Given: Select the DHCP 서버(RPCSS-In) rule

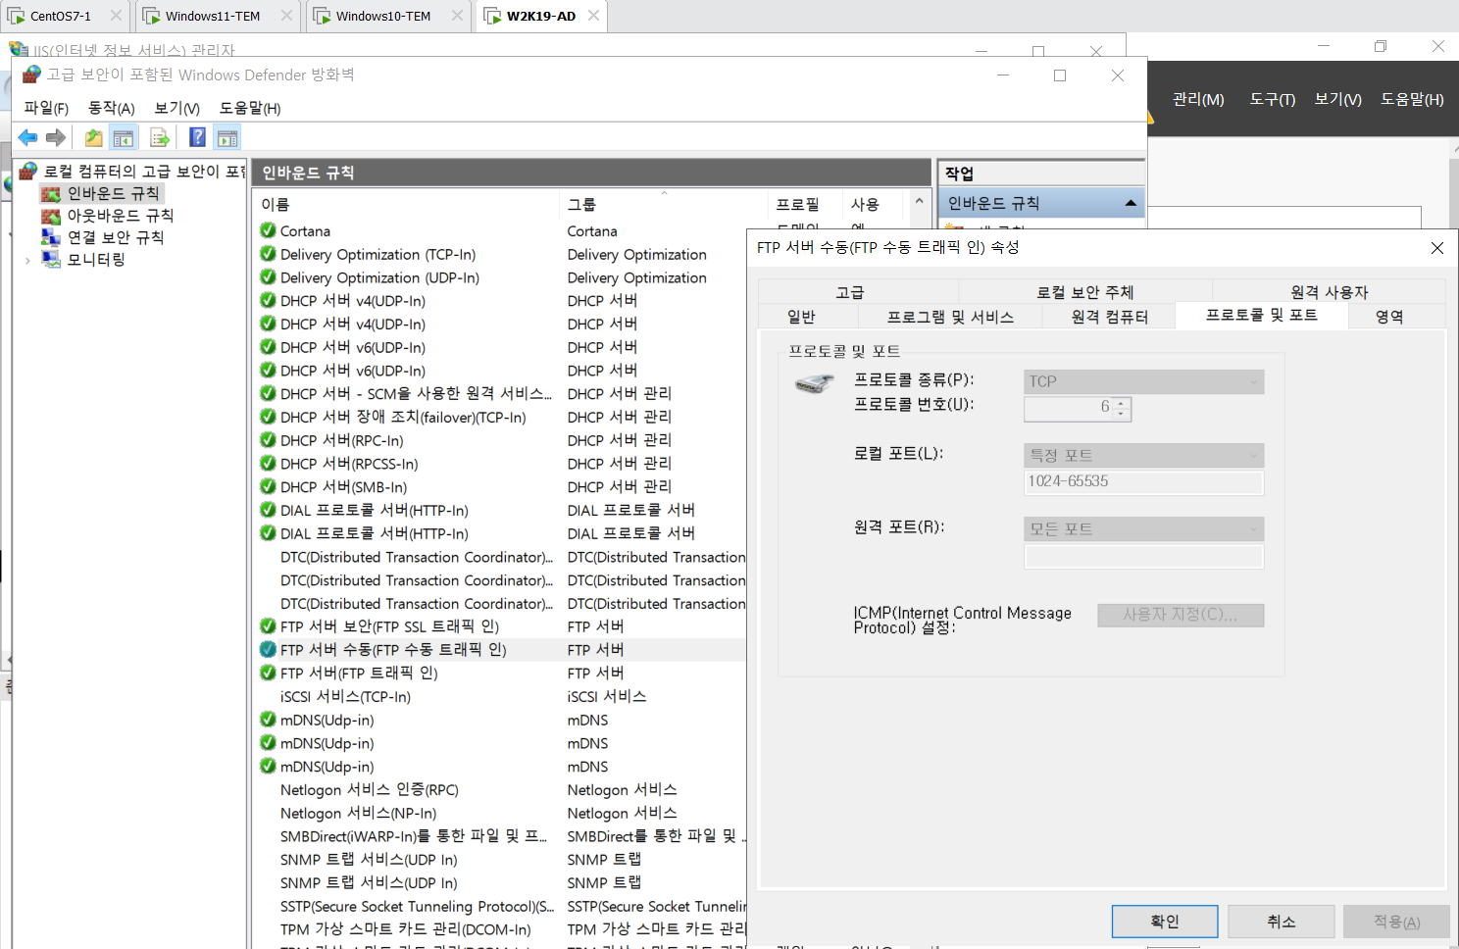Looking at the screenshot, I should [349, 464].
